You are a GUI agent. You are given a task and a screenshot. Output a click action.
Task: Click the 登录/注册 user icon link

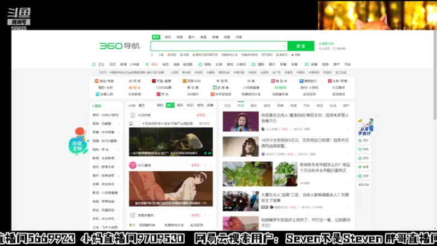point(326,44)
